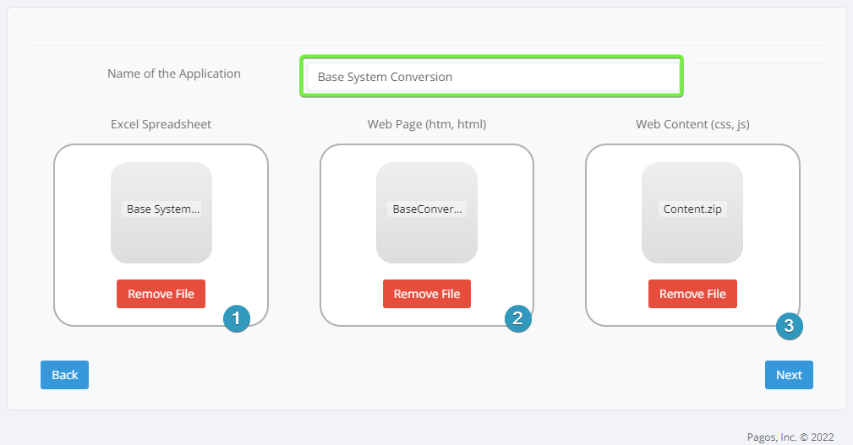The width and height of the screenshot is (853, 445).
Task: Click the numbered step badge 3
Action: tap(789, 326)
